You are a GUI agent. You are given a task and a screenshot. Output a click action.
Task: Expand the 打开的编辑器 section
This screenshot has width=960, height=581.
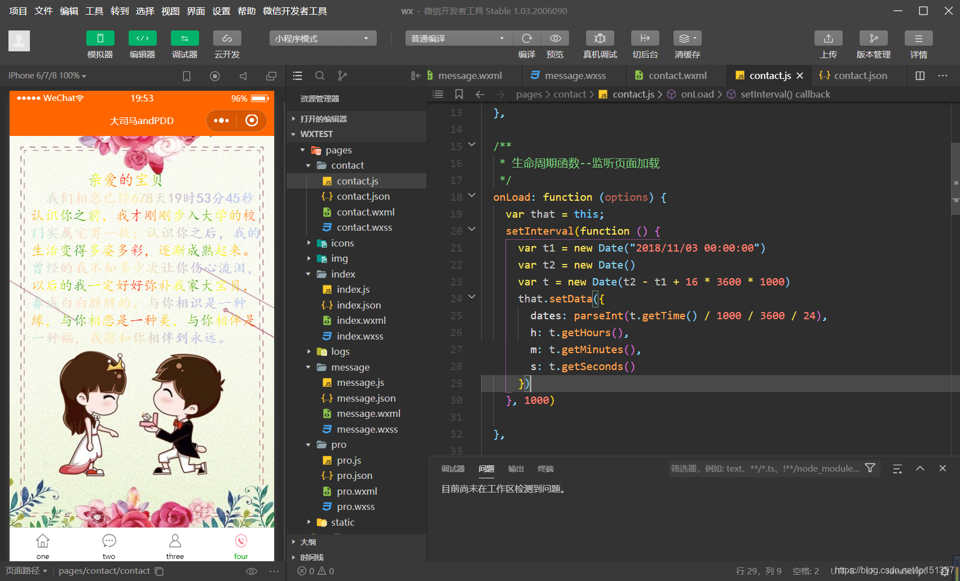[x=356, y=119]
